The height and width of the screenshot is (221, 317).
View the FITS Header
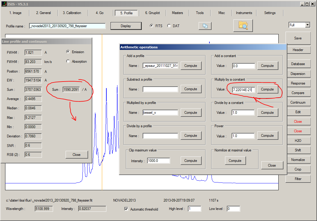coord(298,50)
